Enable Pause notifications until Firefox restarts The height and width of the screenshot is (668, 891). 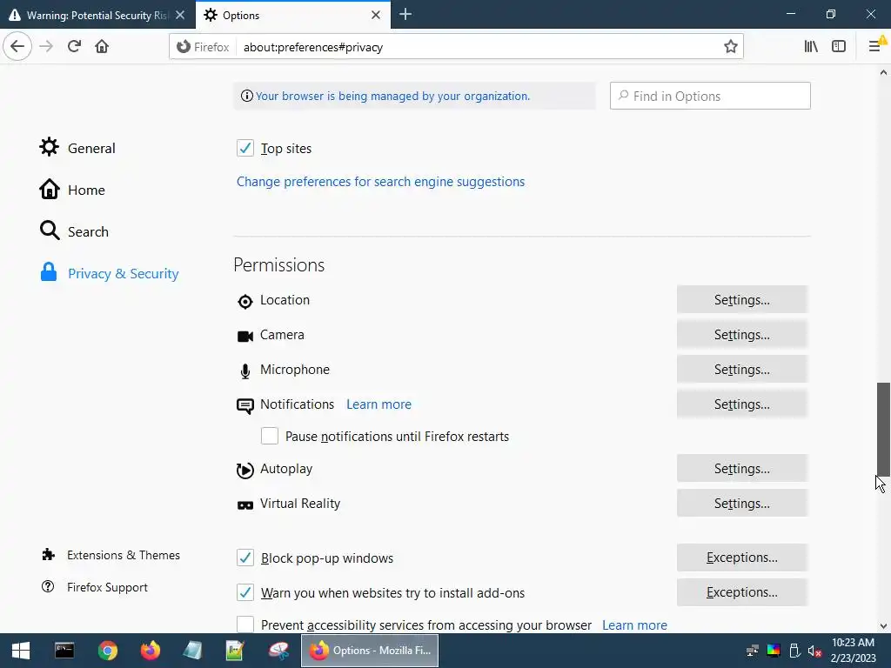point(270,436)
